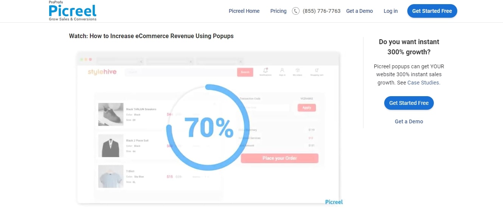Switch to the second browser tab in the mockup

[169, 61]
